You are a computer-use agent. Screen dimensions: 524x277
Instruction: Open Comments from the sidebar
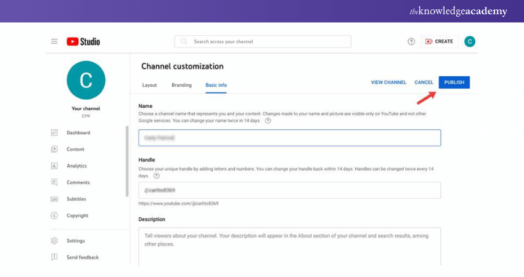[x=78, y=182]
